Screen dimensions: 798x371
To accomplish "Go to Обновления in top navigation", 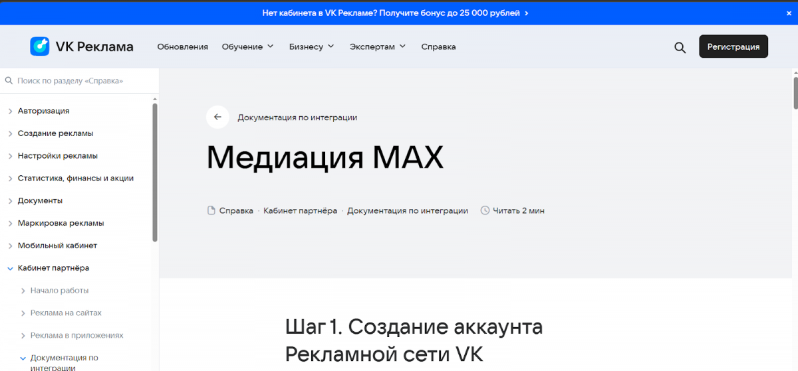I will 182,47.
